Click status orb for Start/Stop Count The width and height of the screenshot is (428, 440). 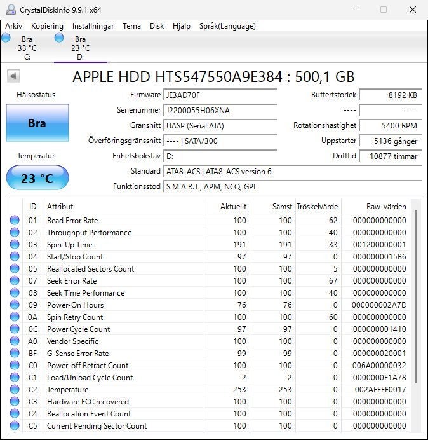coord(15,256)
